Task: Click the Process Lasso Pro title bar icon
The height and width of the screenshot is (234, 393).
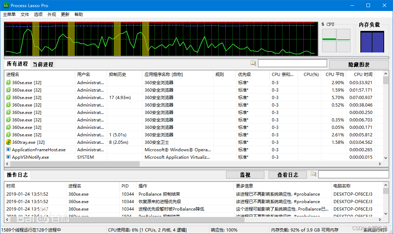Action: (x=6, y=5)
